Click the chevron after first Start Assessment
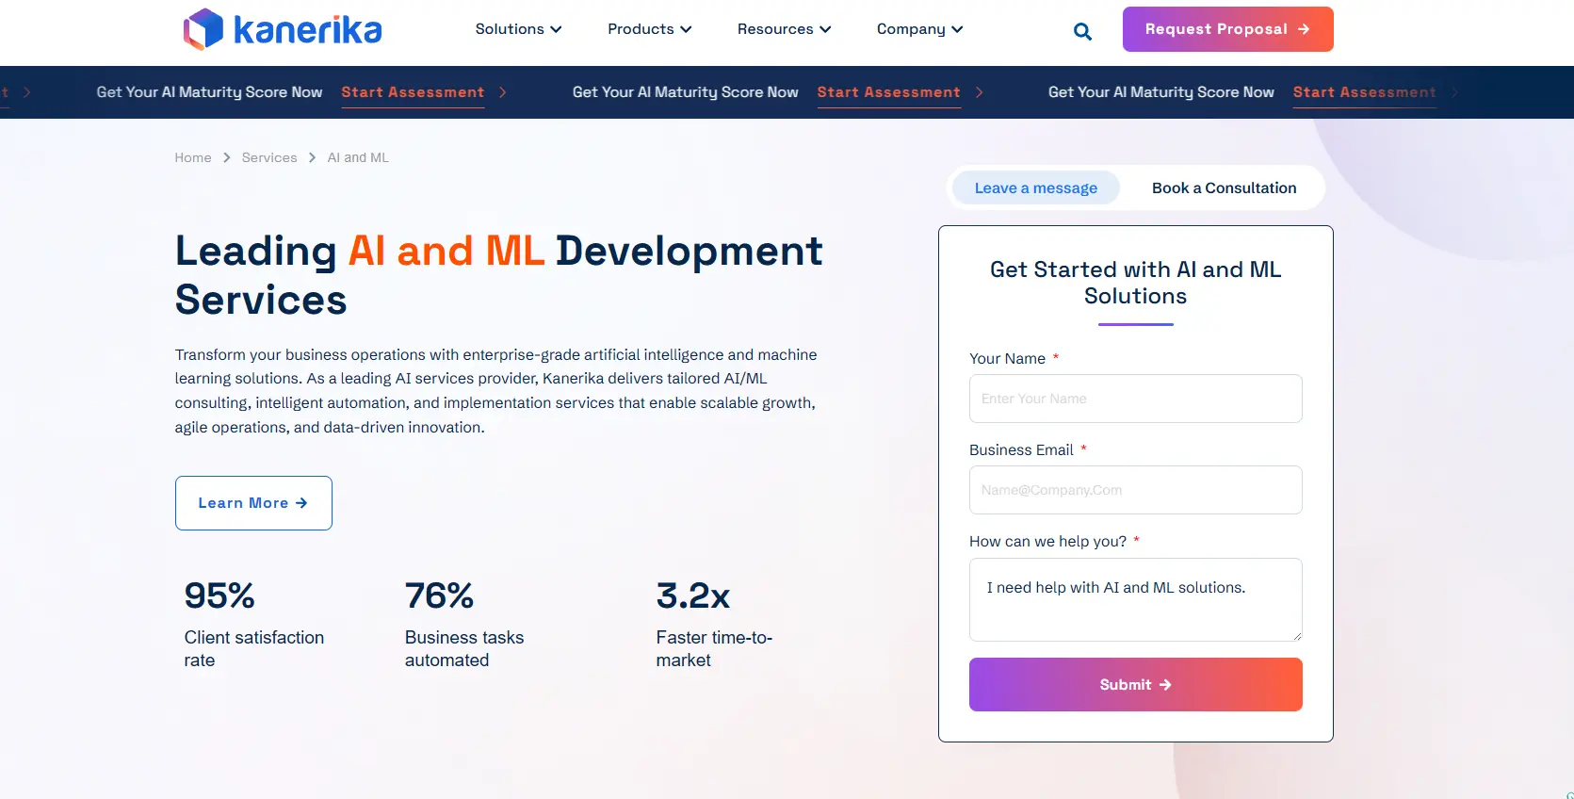Screen dimensions: 1574x799 pyautogui.click(x=503, y=92)
